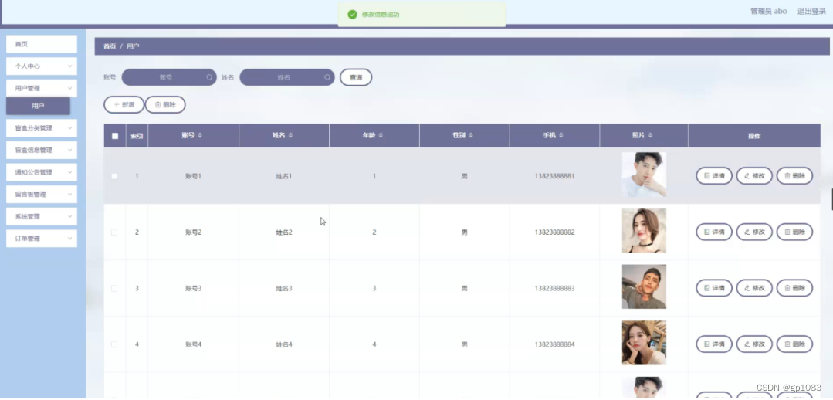Image resolution: width=833 pixels, height=400 pixels.
Task: Click 删除 for row 账号1
Action: point(794,176)
